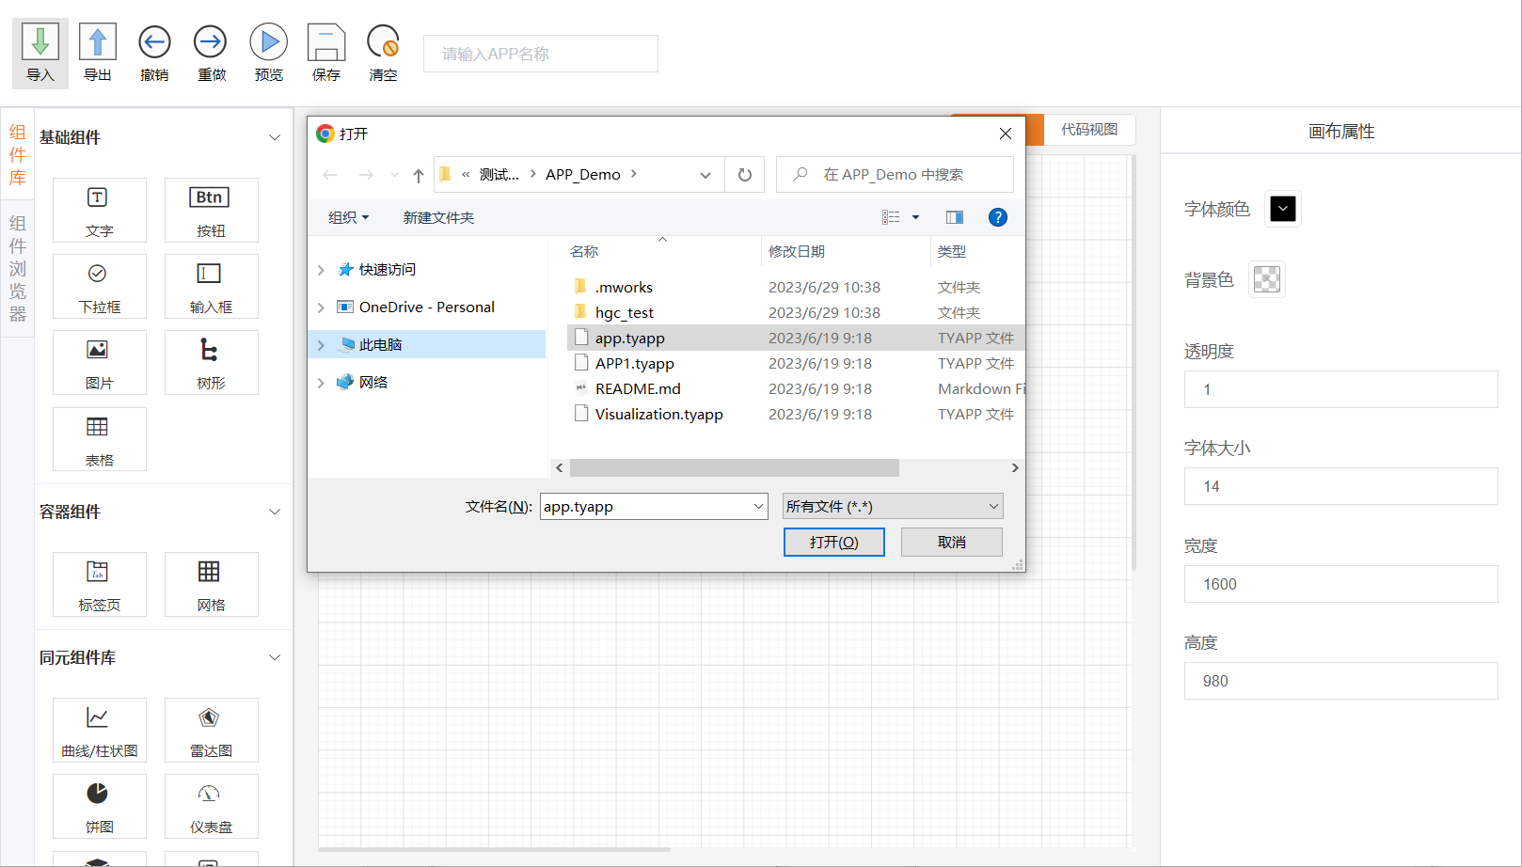The width and height of the screenshot is (1522, 867).
Task: Select the 表格 table component
Action: [x=100, y=439]
